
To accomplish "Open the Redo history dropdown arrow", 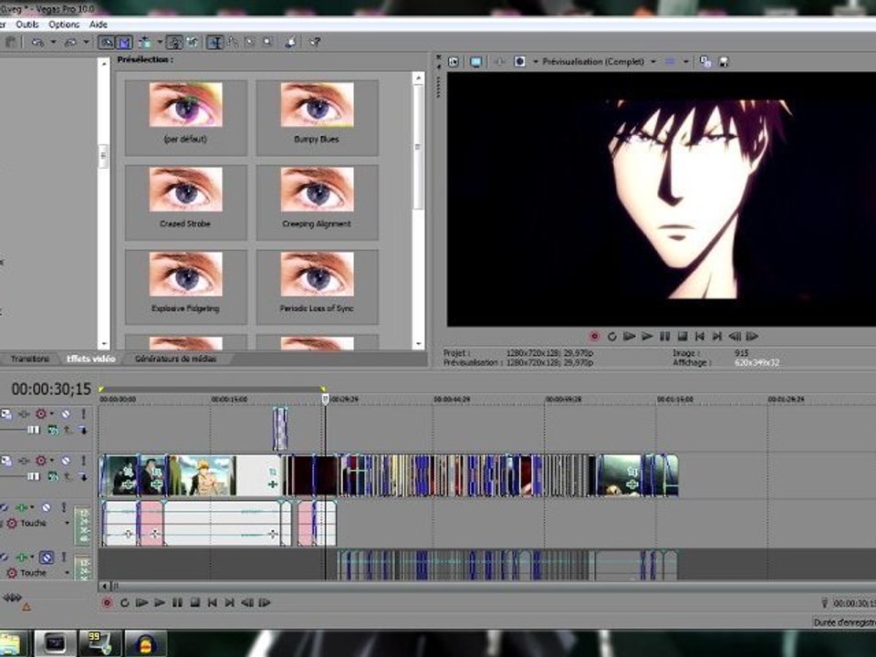I will click(x=86, y=42).
